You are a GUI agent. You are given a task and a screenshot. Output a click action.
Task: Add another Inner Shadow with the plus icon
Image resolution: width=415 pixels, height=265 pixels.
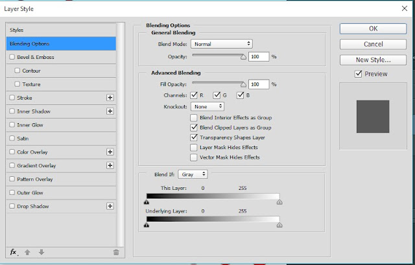(110, 111)
